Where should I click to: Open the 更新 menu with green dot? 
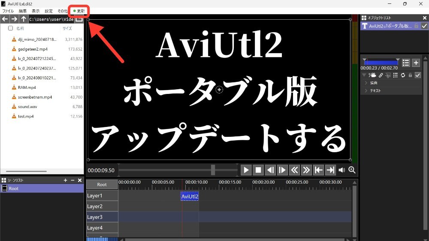(79, 11)
